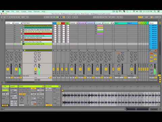Image resolution: width=162 pixels, height=122 pixels.
Task: Open the Options menu
Action: click(x=37, y=12)
